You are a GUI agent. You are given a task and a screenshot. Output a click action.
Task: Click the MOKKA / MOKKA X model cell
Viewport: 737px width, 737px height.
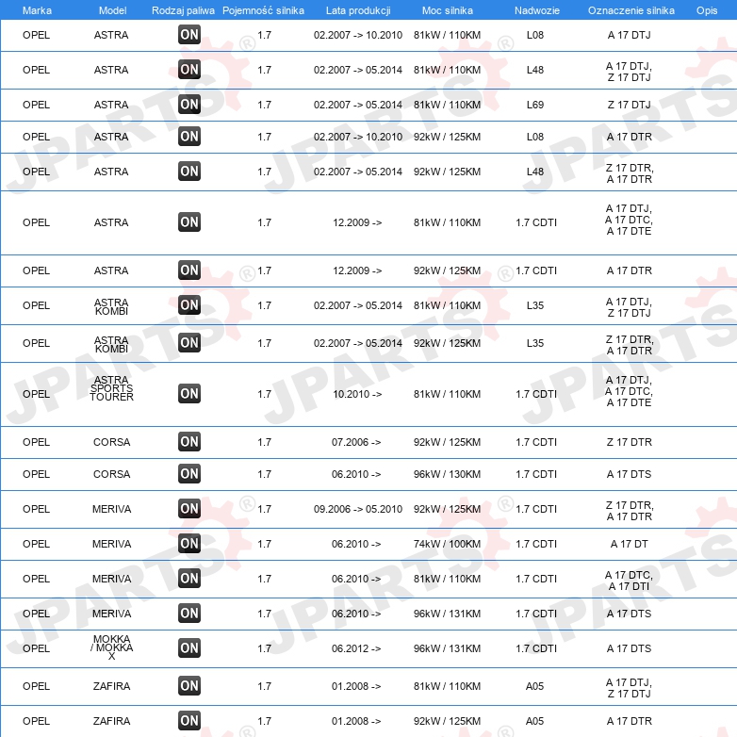point(111,647)
